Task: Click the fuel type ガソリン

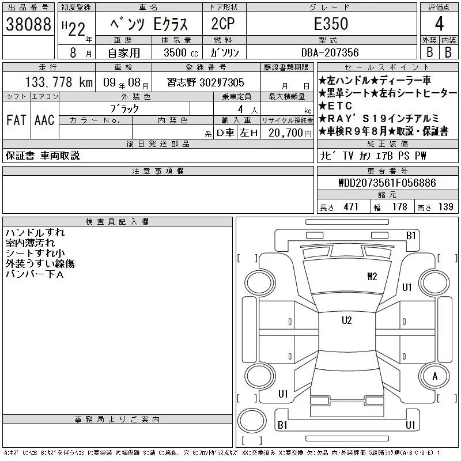Action: (x=224, y=52)
